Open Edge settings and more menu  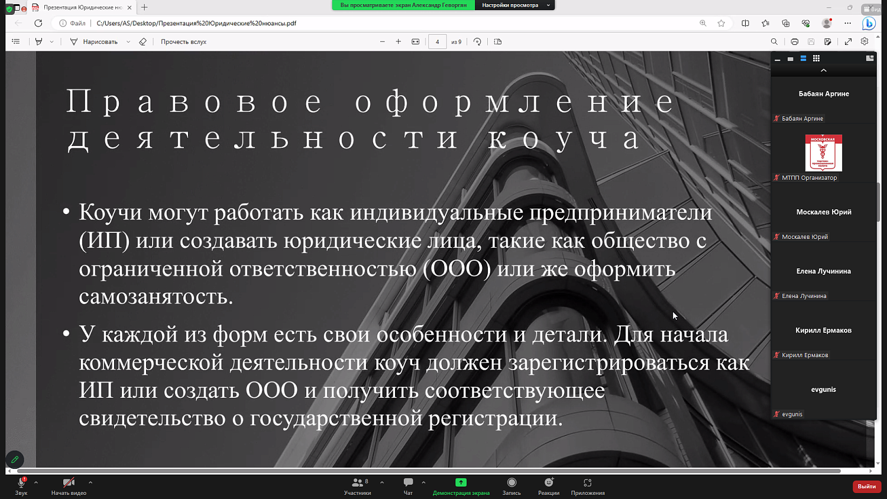[848, 23]
